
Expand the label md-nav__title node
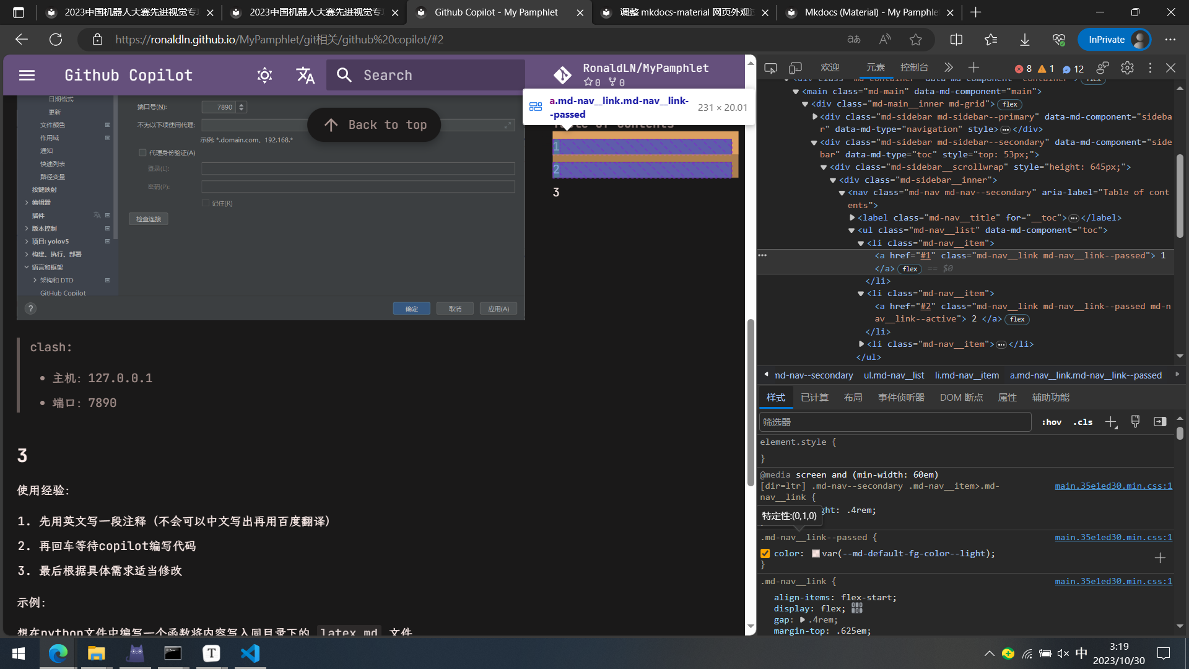852,218
